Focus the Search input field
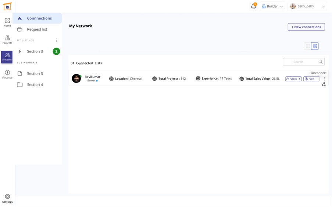Screen dimensions: 332x207 300,62
